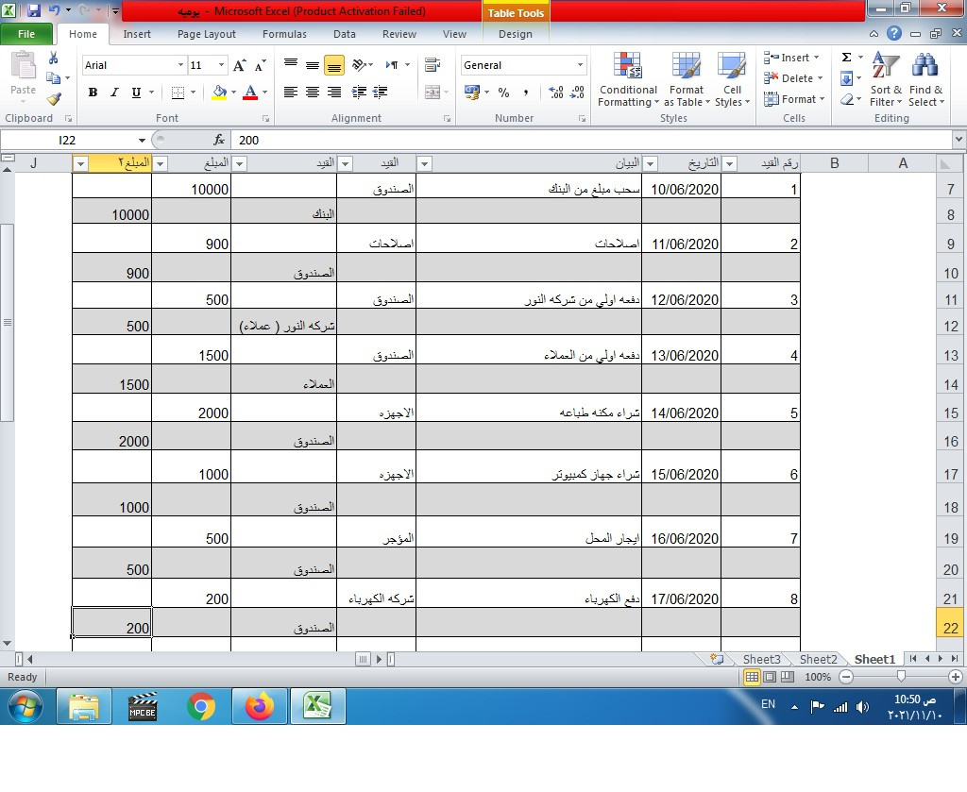Apply the red Font Color
Screen dimensions: 967x792
point(250,93)
